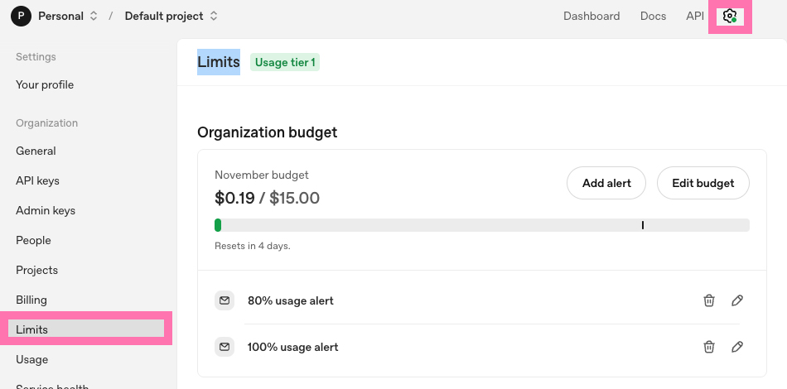Screen dimensions: 787x389
Task: Click the Personal organization avatar icon
Action: tap(21, 17)
